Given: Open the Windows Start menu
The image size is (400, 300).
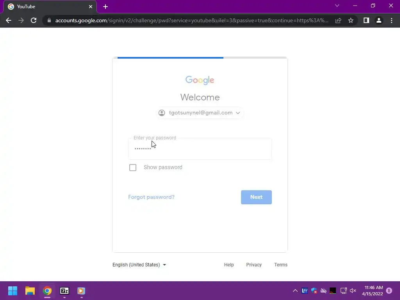Looking at the screenshot, I should [x=12, y=291].
